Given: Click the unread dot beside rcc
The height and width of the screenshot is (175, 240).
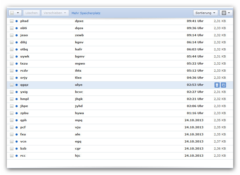Looking at the screenshot, I should tap(17, 156).
